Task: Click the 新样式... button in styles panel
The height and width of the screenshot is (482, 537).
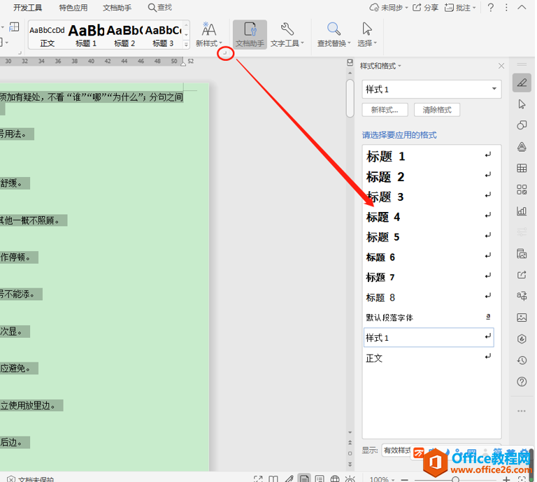Action: point(385,110)
